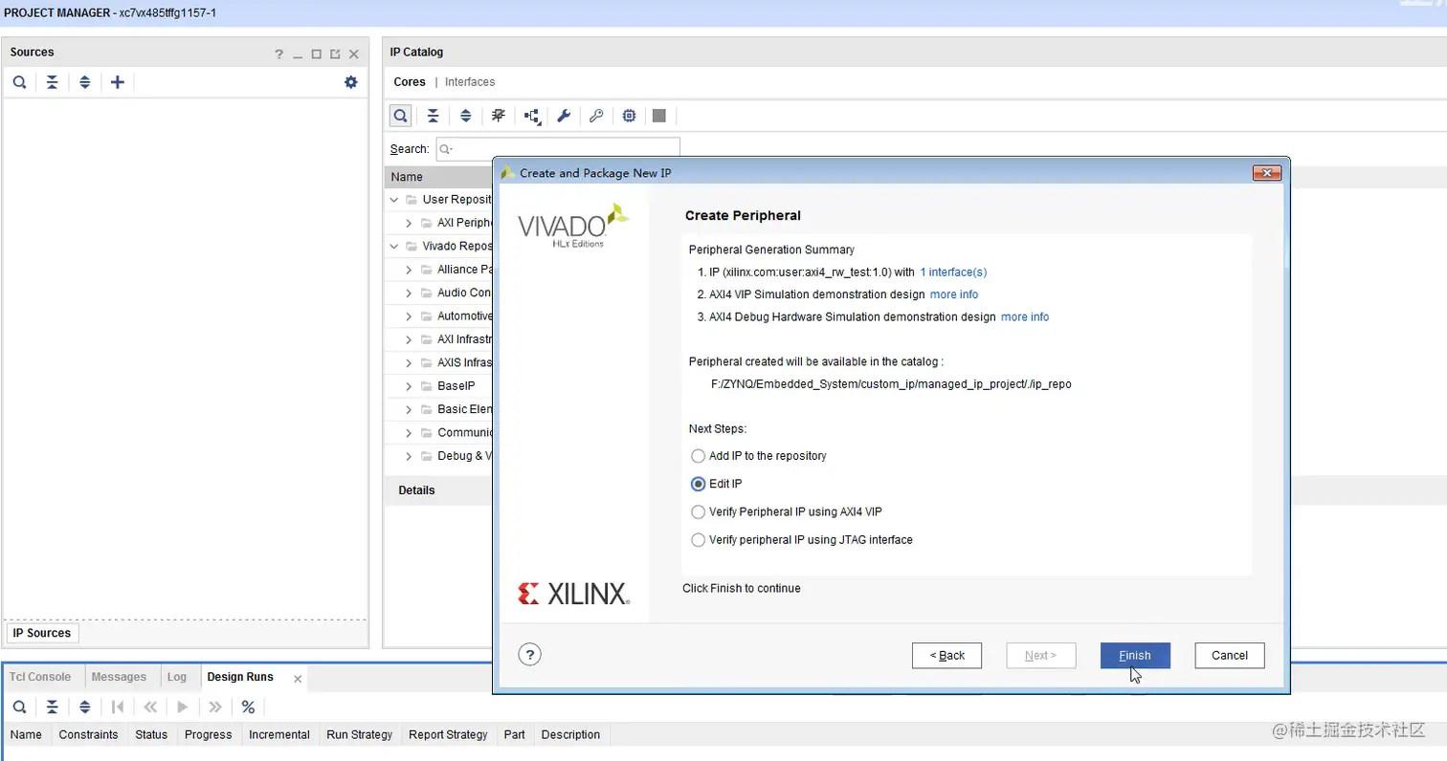Click the IP Catalog hierarchy grouping icon
This screenshot has width=1447, height=761.
(531, 116)
